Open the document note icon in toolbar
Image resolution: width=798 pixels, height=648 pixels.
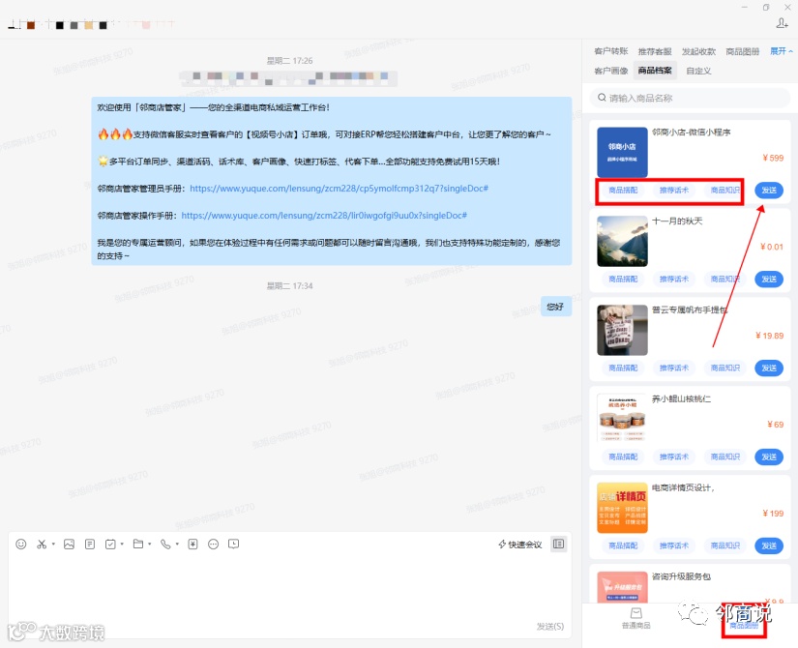click(90, 545)
